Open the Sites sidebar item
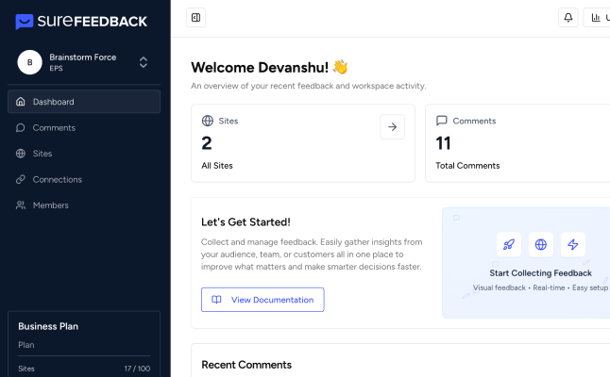 click(42, 154)
